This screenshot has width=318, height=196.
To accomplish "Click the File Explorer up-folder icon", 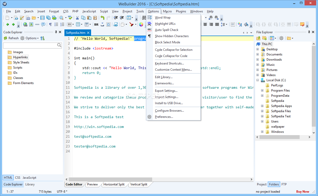I will (x=258, y=38).
